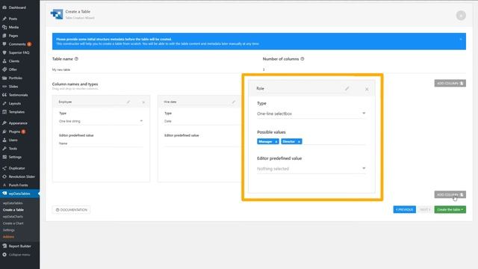Click help icon next to Number of columns
Image resolution: width=478 pixels, height=269 pixels.
[302, 59]
